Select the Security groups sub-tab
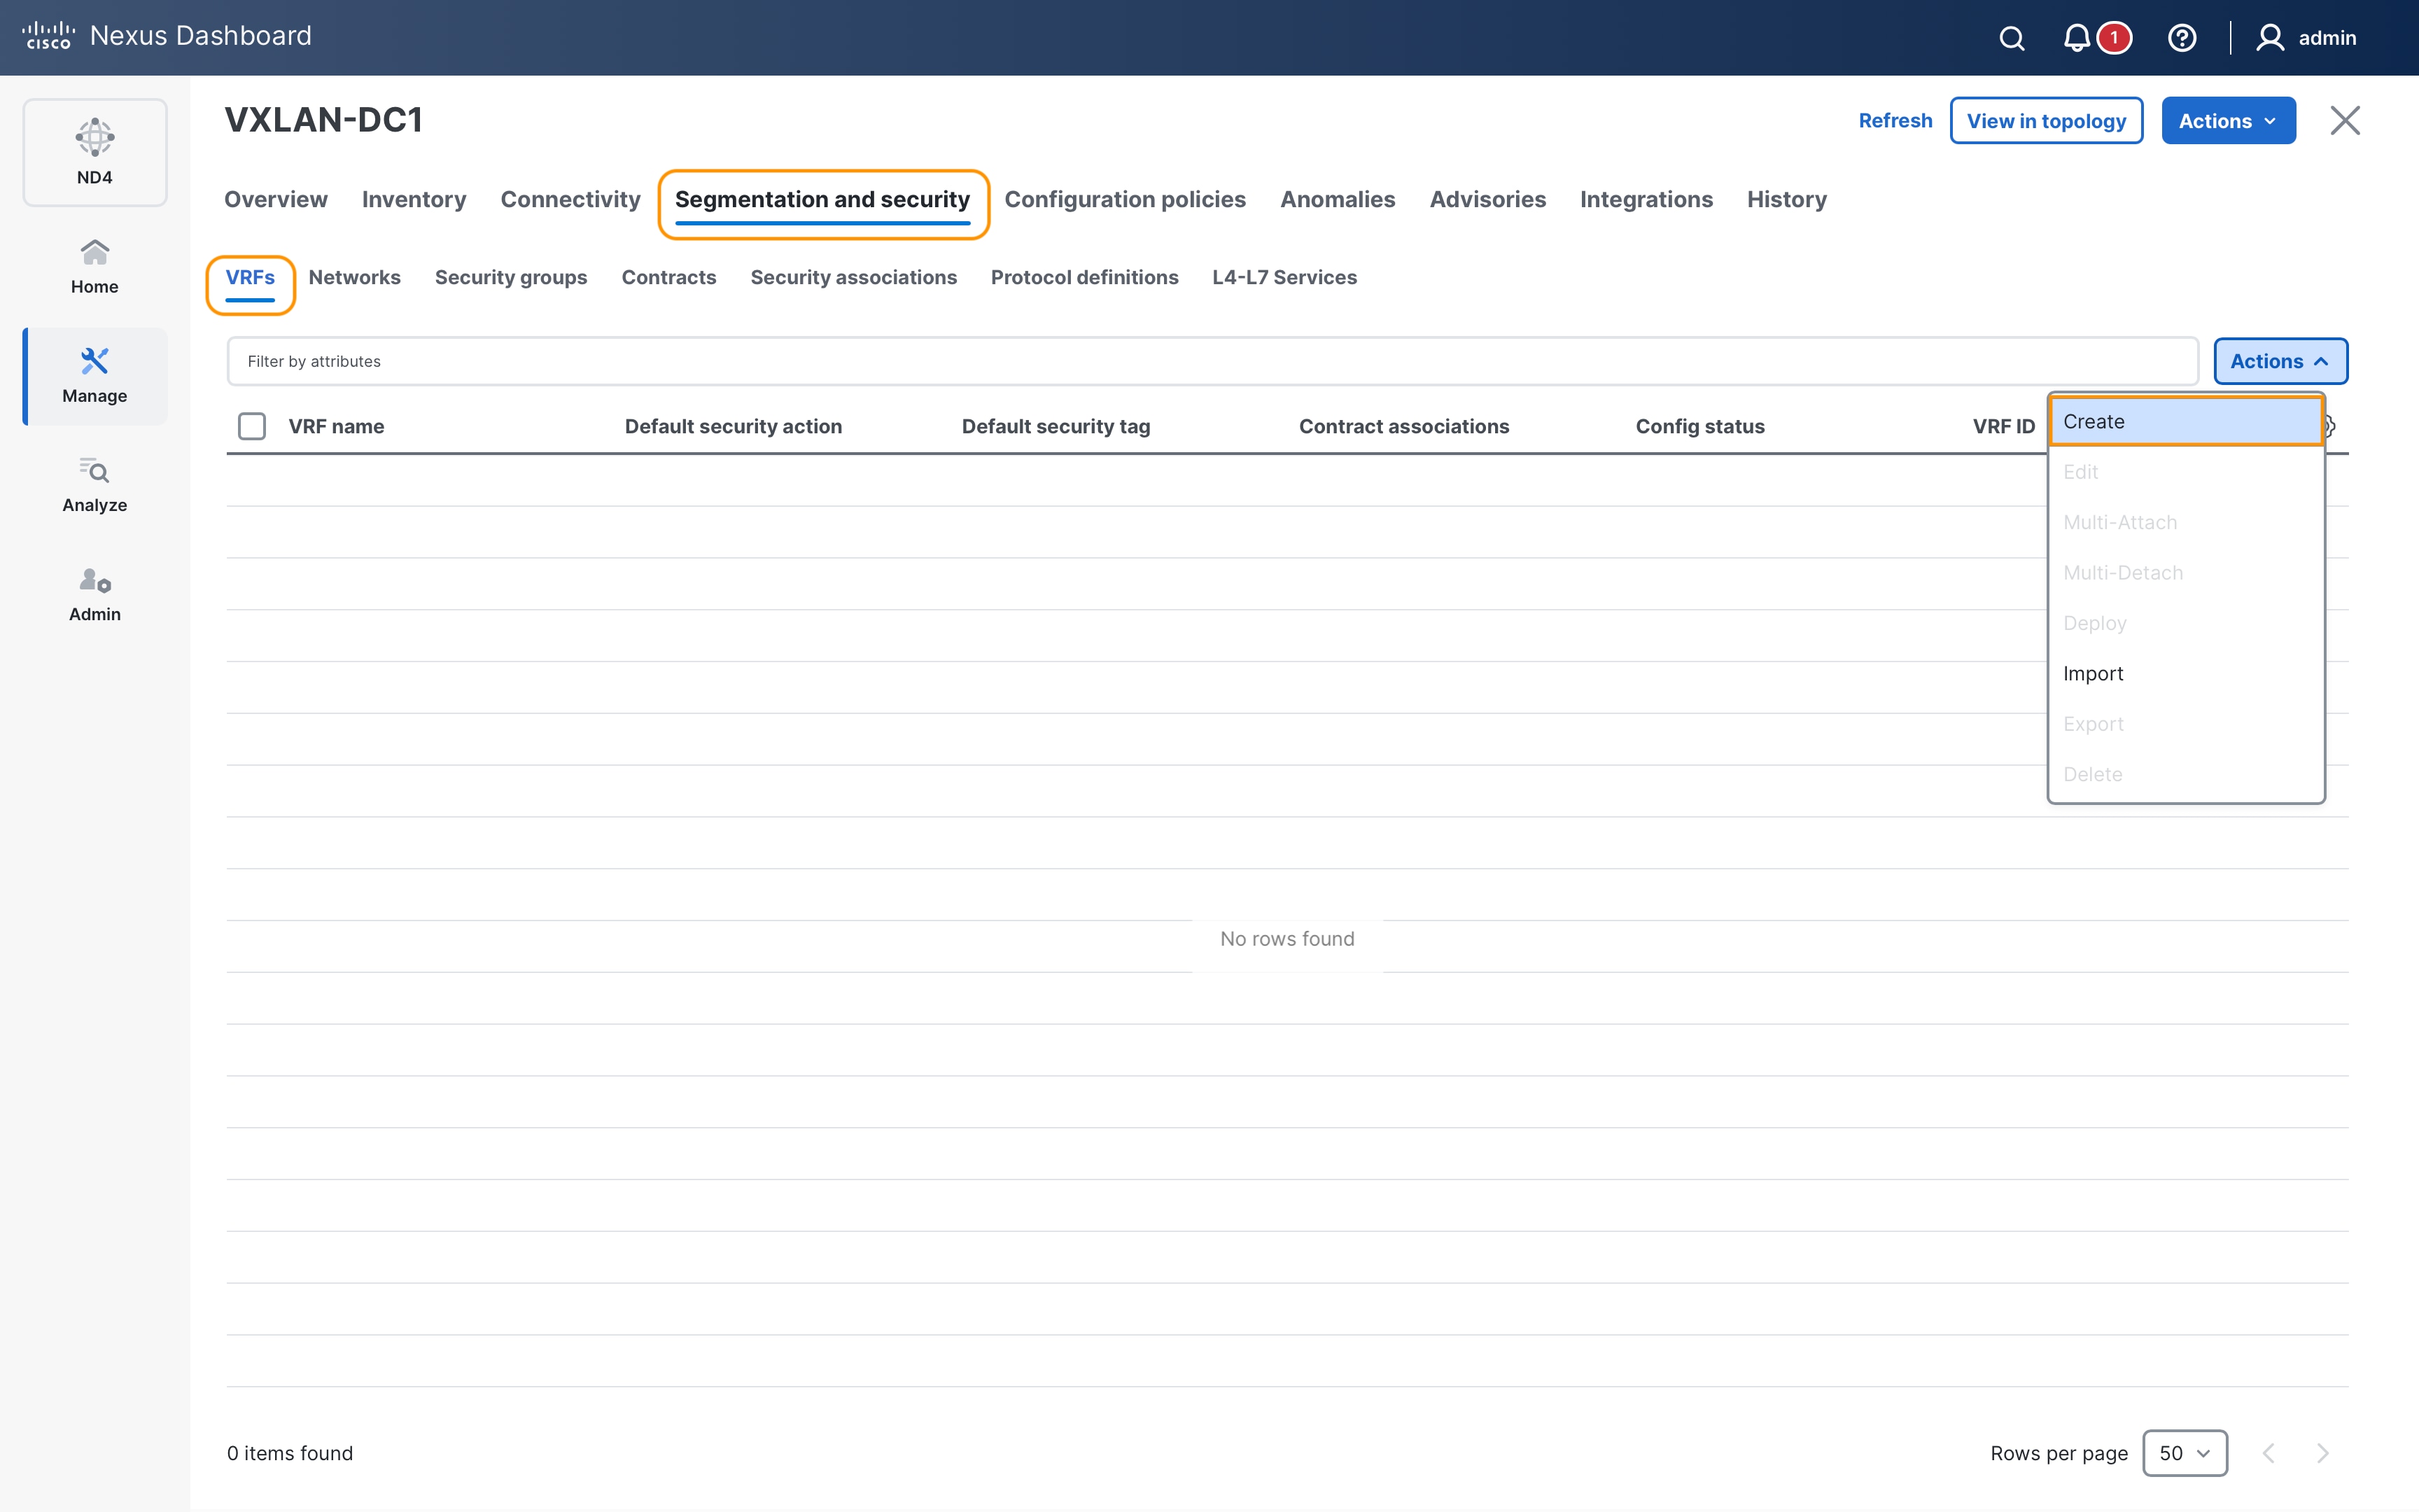The width and height of the screenshot is (2419, 1512). [x=511, y=277]
